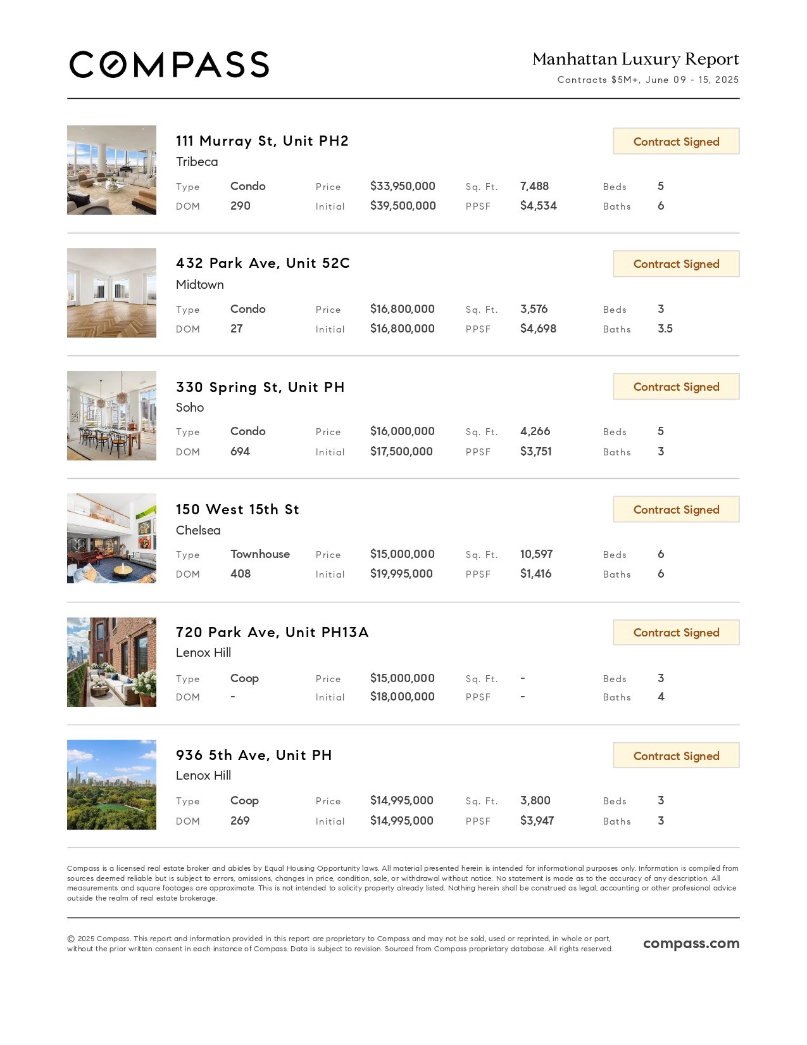Open the 330 Spring St listing photo
Viewport: 807px width, 1045px height.
(111, 415)
